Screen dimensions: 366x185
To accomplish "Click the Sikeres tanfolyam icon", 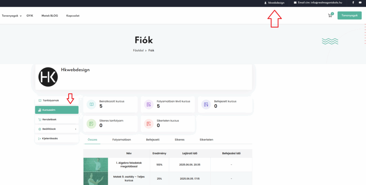I will point(91,123).
